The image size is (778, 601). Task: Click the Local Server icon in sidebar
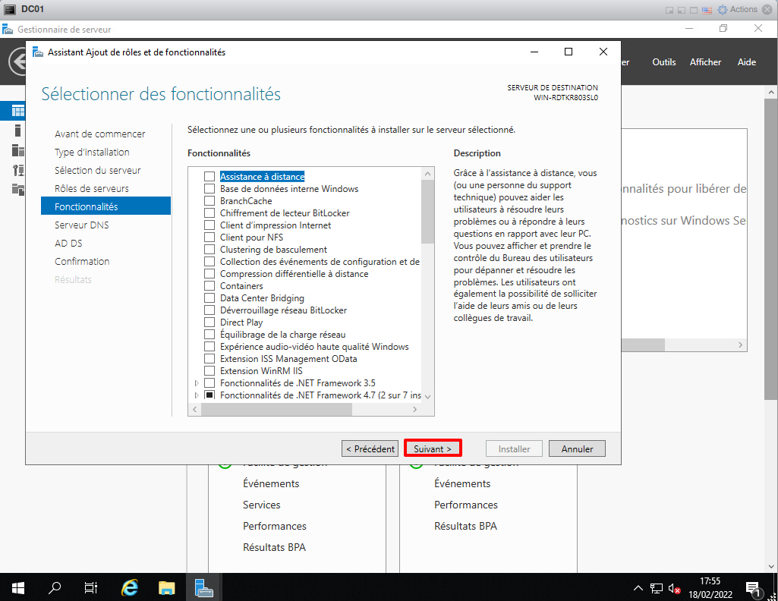click(18, 131)
